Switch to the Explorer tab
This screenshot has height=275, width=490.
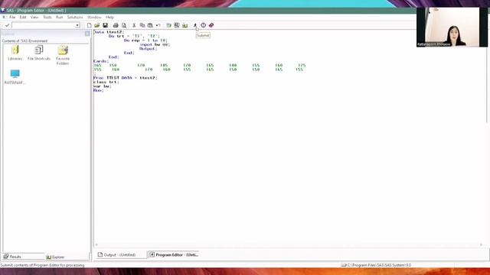click(x=67, y=257)
